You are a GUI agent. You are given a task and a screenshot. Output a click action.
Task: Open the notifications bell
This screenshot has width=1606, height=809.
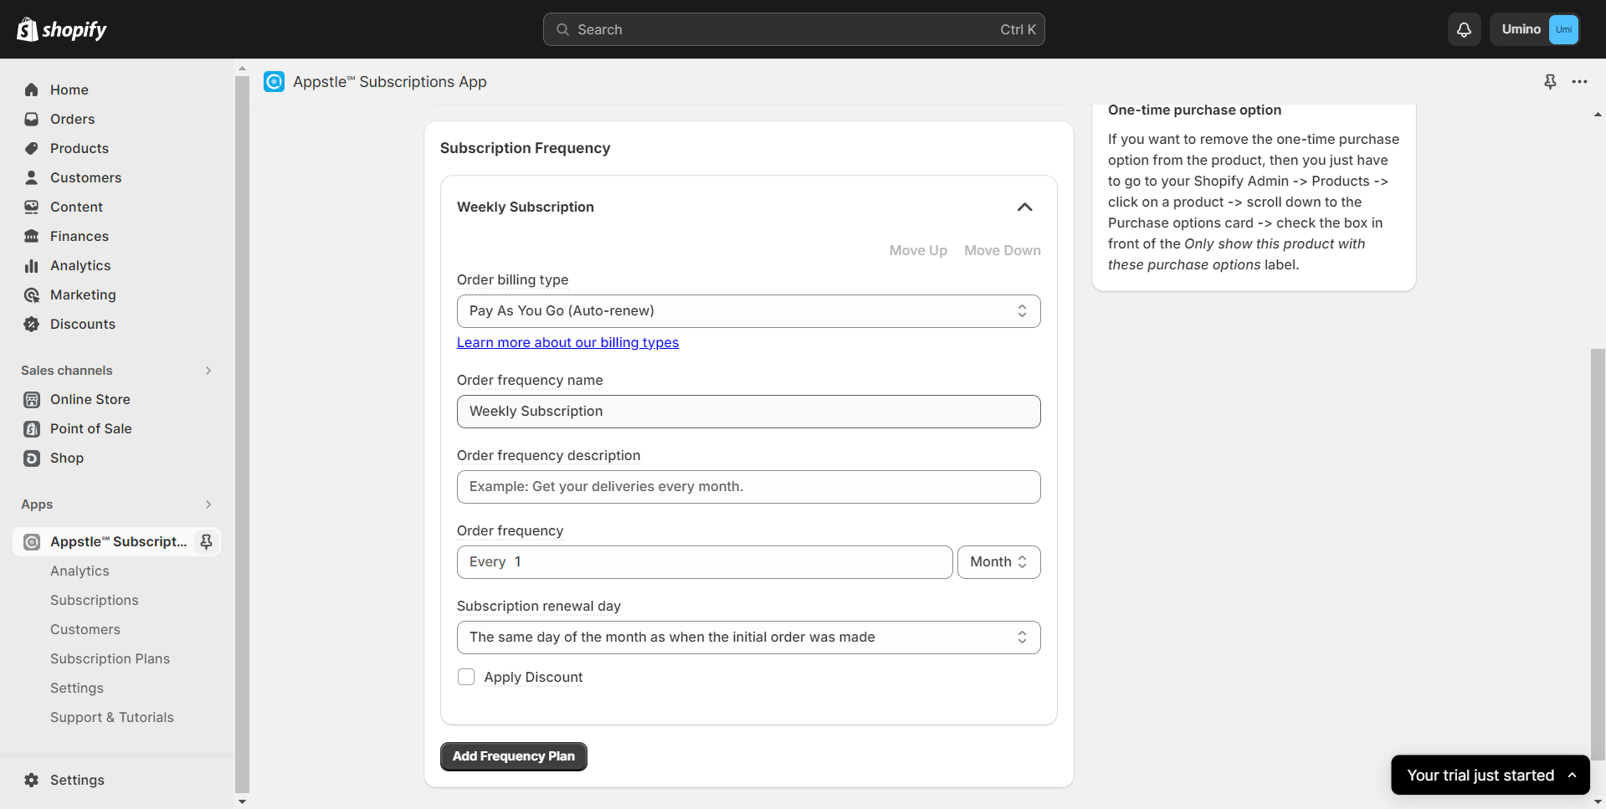click(1464, 29)
